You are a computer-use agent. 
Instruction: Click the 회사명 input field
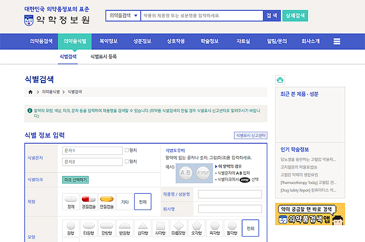pyautogui.click(x=230, y=209)
